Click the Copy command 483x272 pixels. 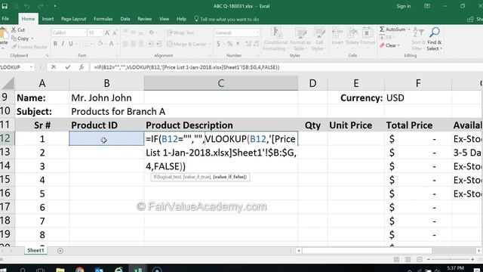[x=20, y=39]
